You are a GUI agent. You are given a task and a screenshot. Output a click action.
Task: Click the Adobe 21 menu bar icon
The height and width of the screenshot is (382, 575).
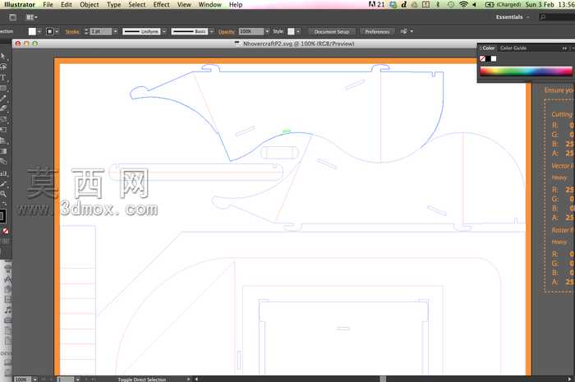tap(376, 4)
